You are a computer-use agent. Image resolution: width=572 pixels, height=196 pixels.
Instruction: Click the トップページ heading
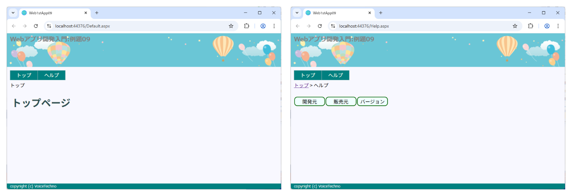41,103
